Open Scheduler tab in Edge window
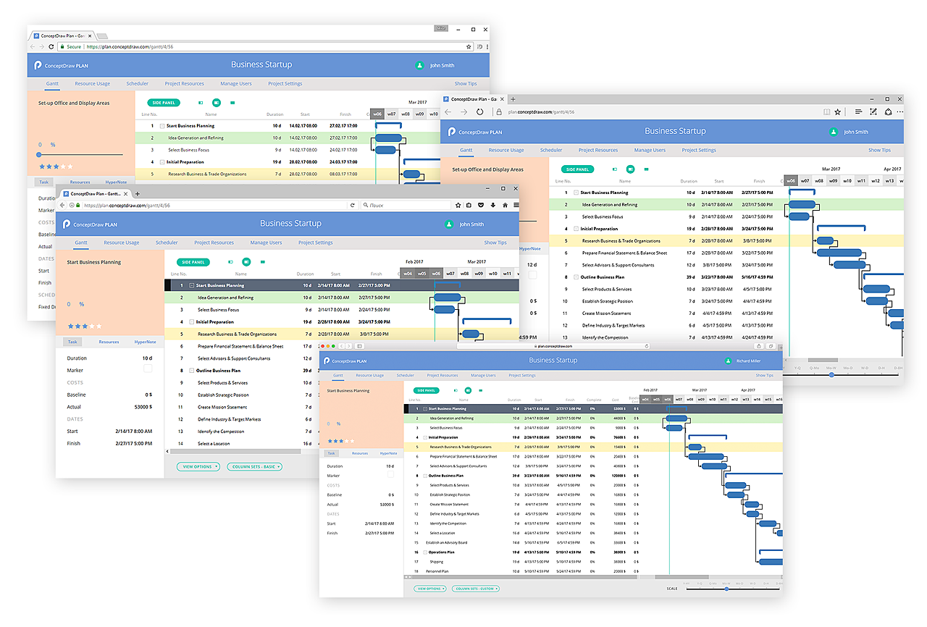Screen dimensions: 927x627 (551, 151)
